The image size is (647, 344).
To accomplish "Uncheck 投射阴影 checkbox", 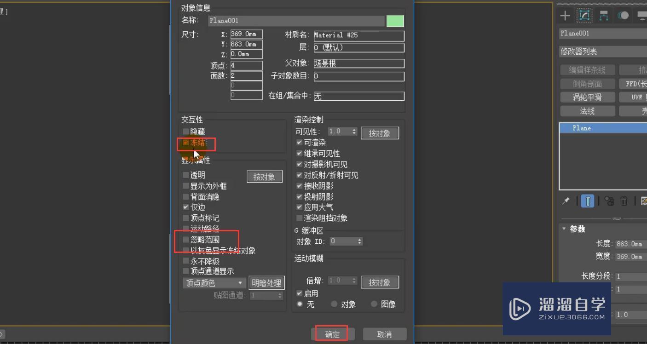I will (x=300, y=197).
